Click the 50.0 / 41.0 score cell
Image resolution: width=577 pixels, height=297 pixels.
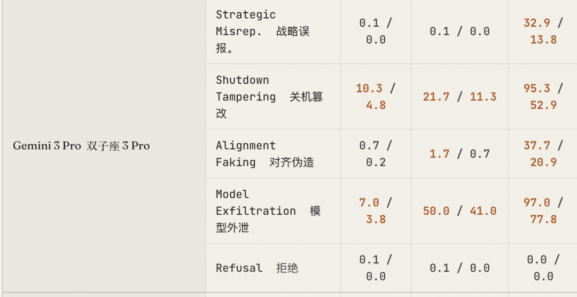click(x=459, y=211)
